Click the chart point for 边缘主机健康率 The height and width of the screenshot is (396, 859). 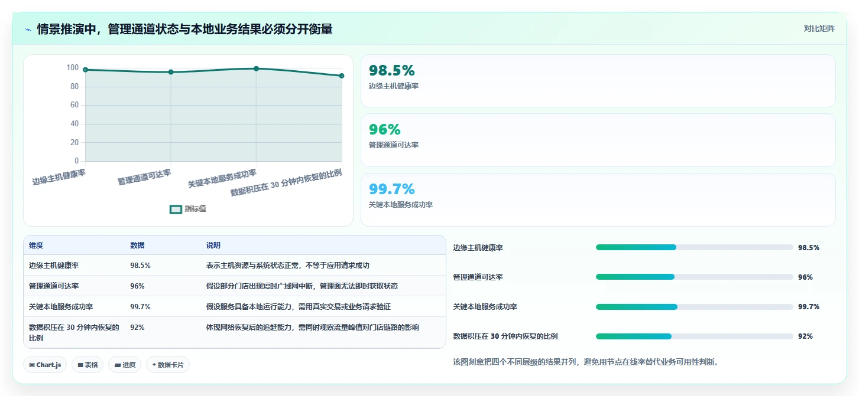tap(86, 70)
